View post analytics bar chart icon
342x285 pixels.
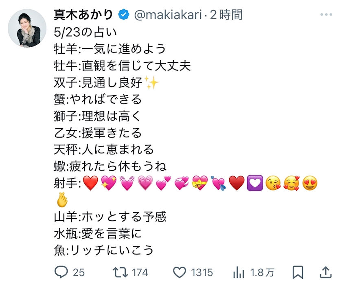[x=238, y=272]
